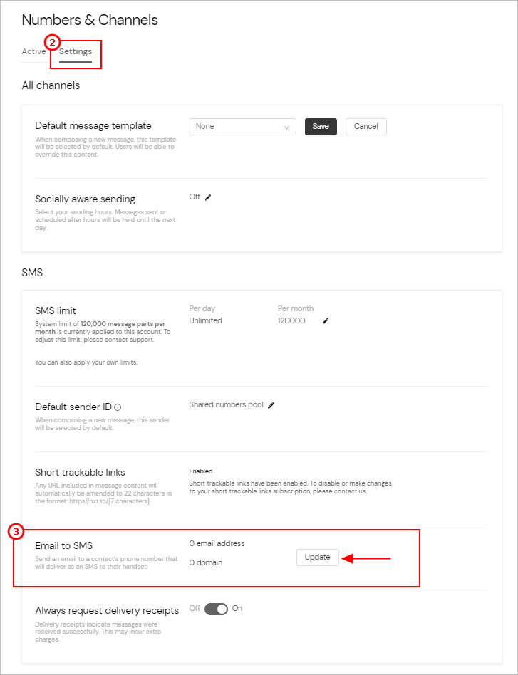This screenshot has height=675, width=518.
Task: Open the Settings tab
Action: 75,51
